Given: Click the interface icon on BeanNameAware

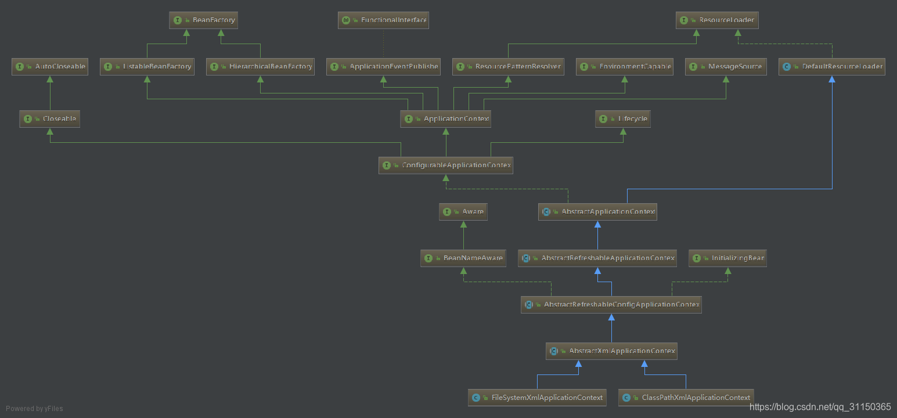Looking at the screenshot, I should (x=428, y=258).
